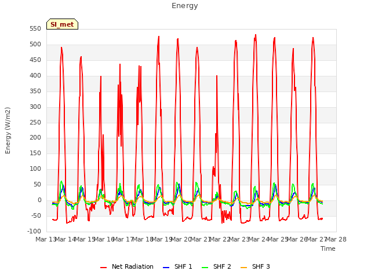This screenshot has width=371, height=278.
Task: Select the Net Radiation legend label
Action: (133, 266)
